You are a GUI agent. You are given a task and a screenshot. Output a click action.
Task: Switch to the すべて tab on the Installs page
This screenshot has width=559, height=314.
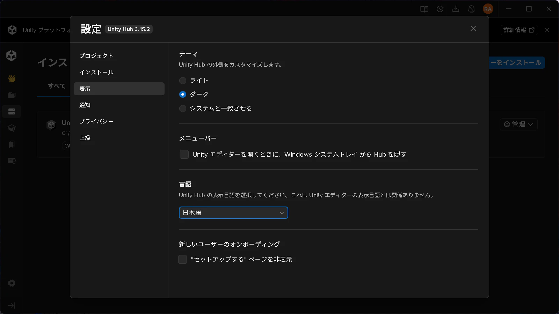(57, 86)
